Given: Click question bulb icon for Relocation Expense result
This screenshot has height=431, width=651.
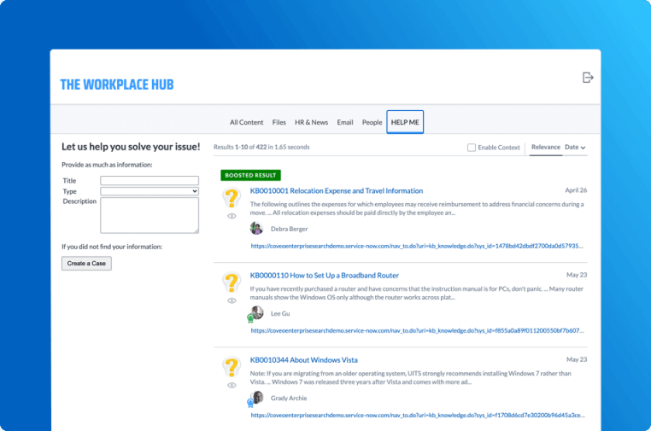Looking at the screenshot, I should [x=232, y=199].
